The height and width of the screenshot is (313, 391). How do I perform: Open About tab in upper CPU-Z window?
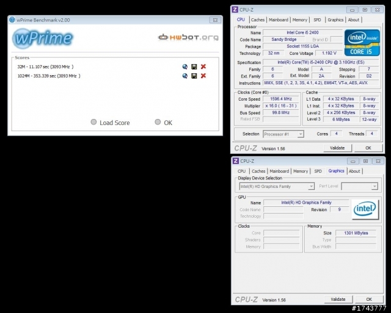pos(354,20)
